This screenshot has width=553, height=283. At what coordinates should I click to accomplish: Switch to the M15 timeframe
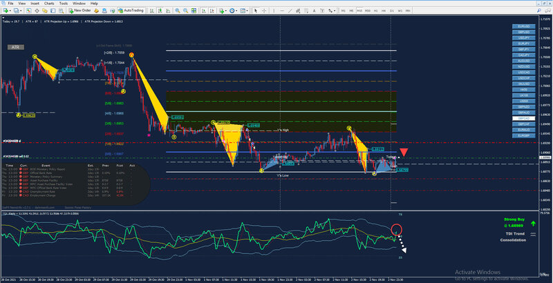[359, 10]
